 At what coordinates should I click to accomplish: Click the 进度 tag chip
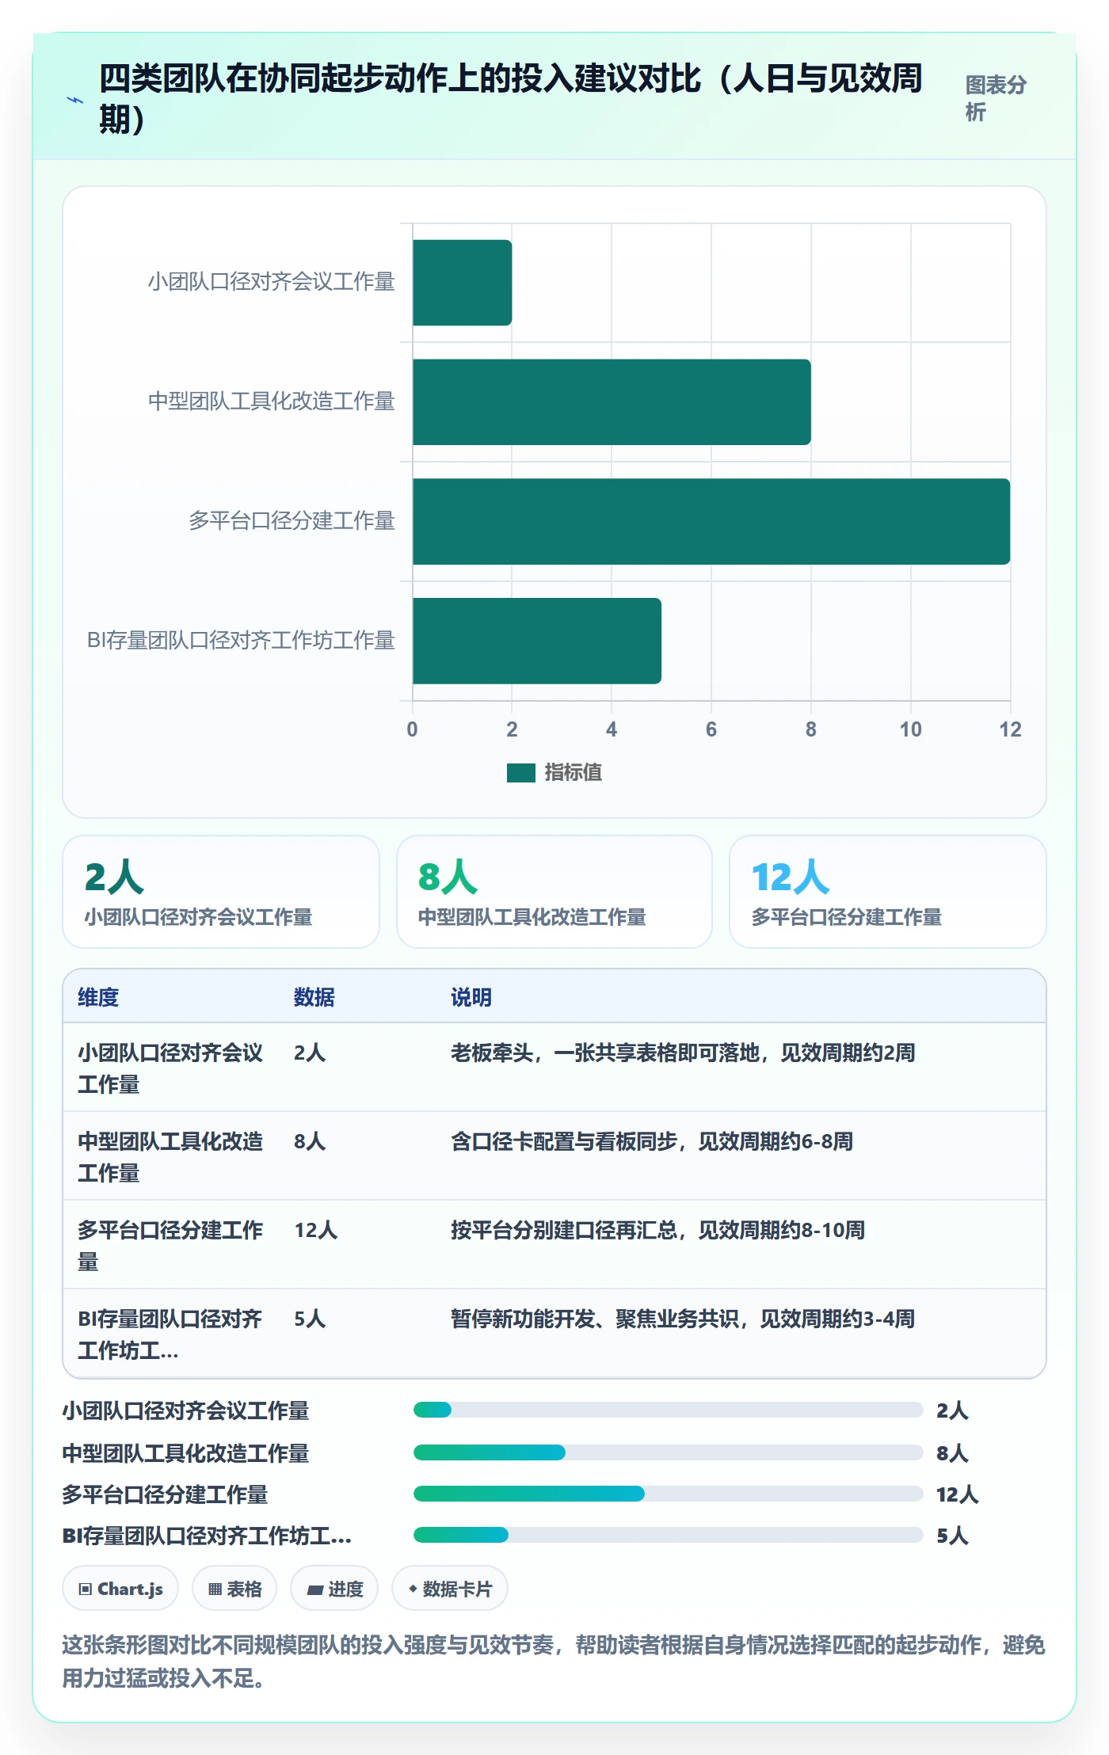pos(334,1589)
